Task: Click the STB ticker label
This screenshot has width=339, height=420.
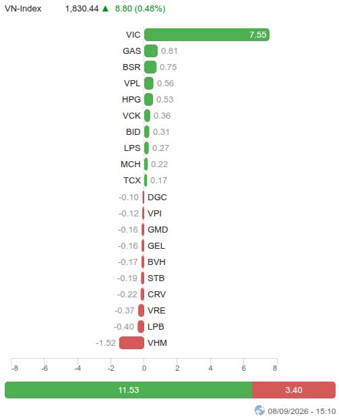Action: pos(156,278)
